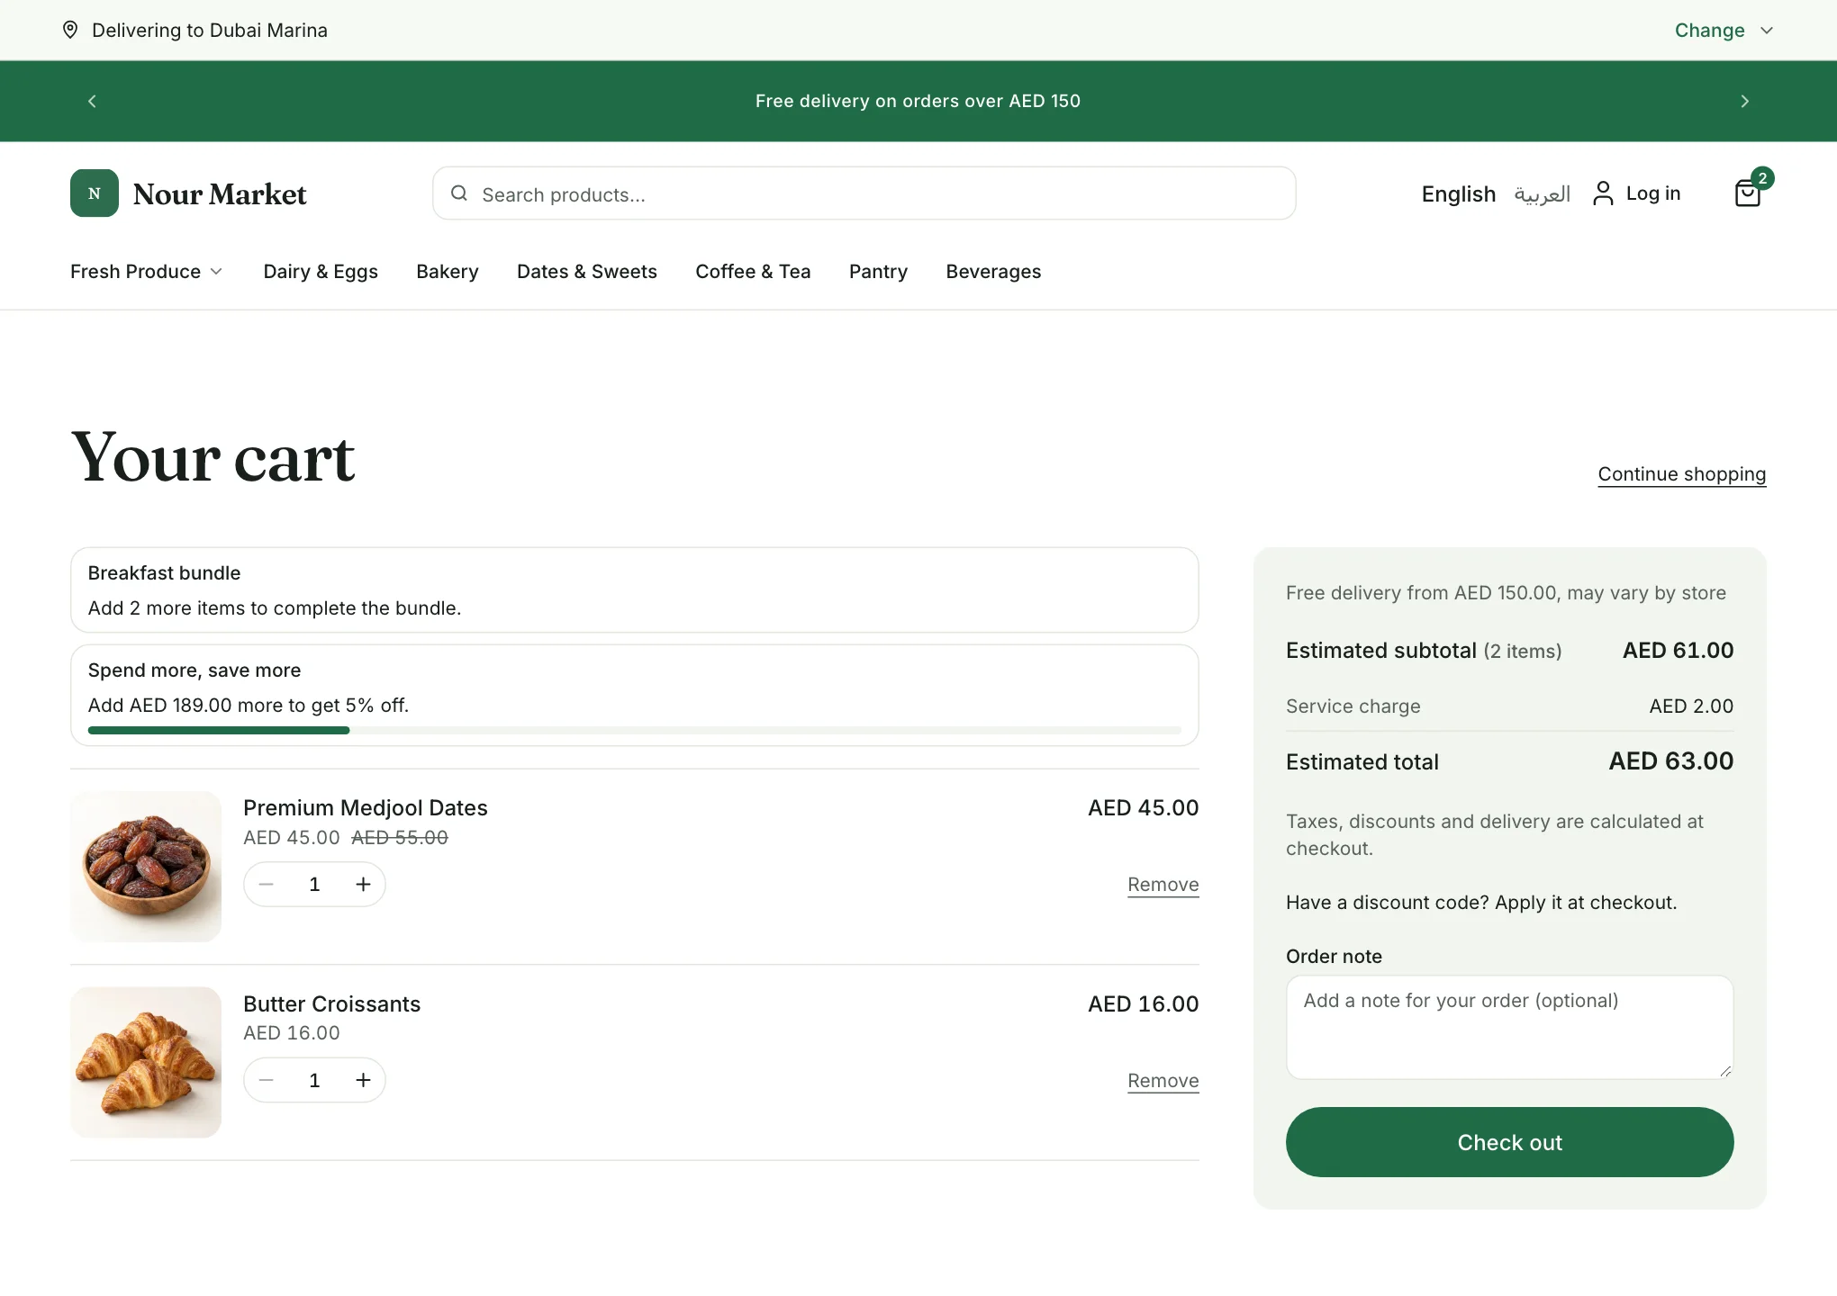Screen dimensions: 1837x1296
Task: Show previous announcement banner
Action: tap(92, 101)
